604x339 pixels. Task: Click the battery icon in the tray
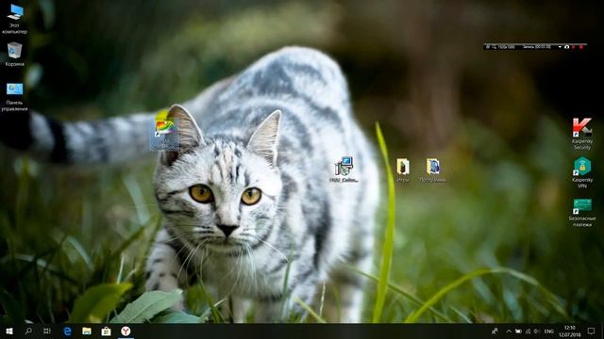click(x=518, y=331)
